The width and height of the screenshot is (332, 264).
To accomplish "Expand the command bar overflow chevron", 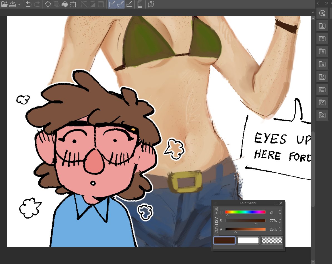I will 313,12.
